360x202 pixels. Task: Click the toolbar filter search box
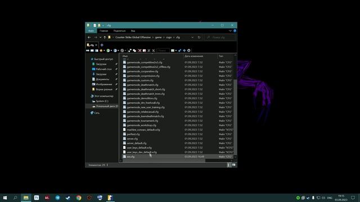(x=163, y=50)
